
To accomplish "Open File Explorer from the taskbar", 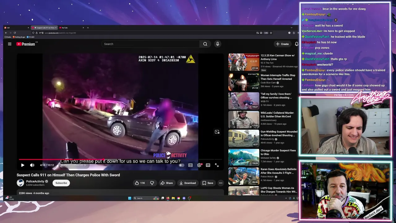I will (x=173, y=198).
